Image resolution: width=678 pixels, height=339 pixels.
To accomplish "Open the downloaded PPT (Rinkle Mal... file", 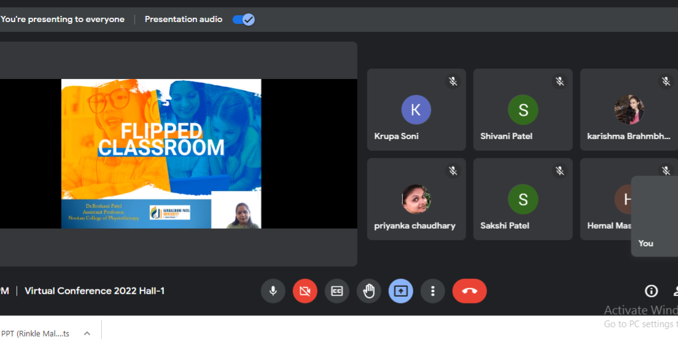I will [x=36, y=333].
